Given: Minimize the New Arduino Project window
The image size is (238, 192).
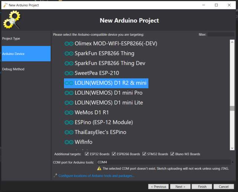Looking at the screenshot, I should pyautogui.click(x=203, y=5).
